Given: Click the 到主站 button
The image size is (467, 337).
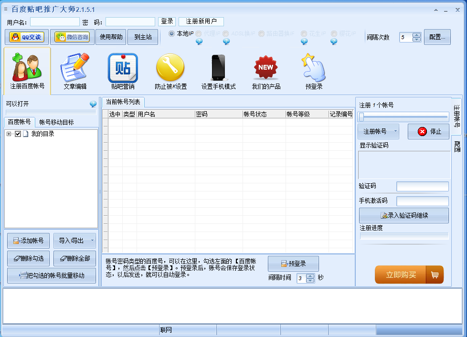Looking at the screenshot, I should click(x=143, y=37).
